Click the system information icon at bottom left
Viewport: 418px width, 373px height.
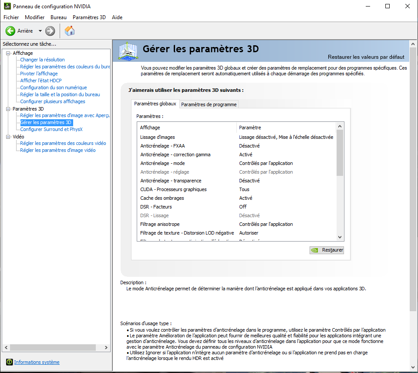(x=9, y=362)
